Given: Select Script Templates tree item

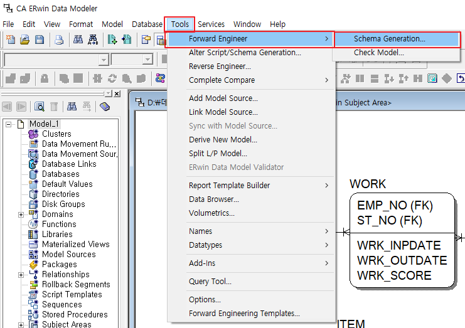Looking at the screenshot, I should pos(72,295).
